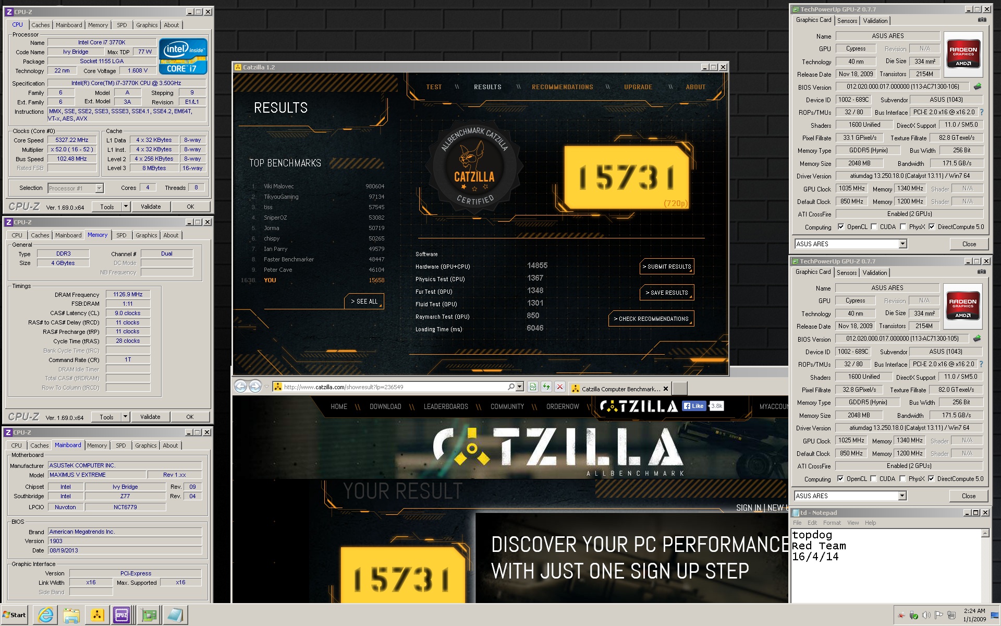Click the camera screenshot icon in upper GPU-Z
This screenshot has width=1001, height=626.
[x=982, y=20]
